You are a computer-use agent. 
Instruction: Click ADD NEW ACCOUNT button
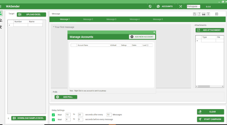[142, 37]
